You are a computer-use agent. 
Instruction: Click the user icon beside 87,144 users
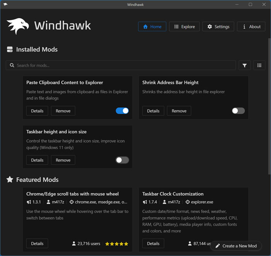point(190,244)
